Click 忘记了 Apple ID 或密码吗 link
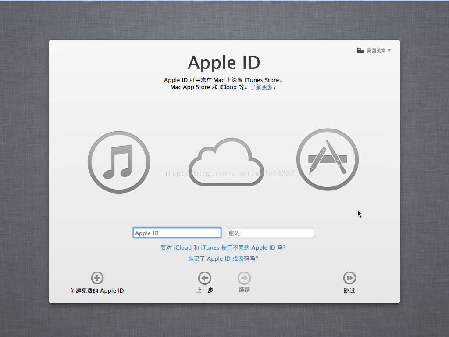This screenshot has height=337, width=449. 223,258
